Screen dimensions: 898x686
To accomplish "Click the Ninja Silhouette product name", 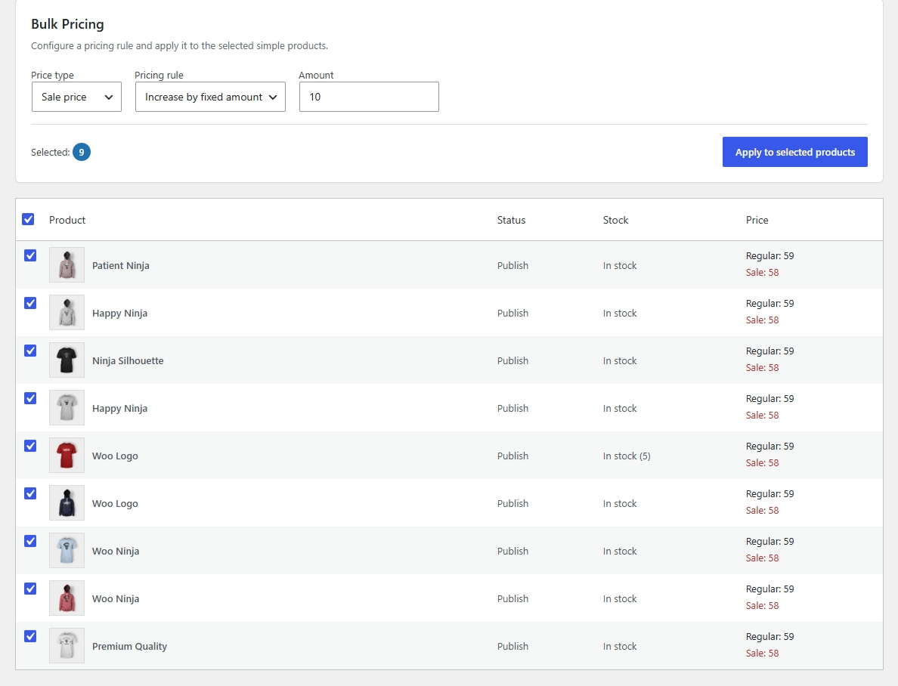I will click(x=128, y=360).
